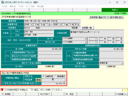Click the 納付すべき法人税額等 header
Viewport: 128px width, 96px height.
tap(31, 63)
